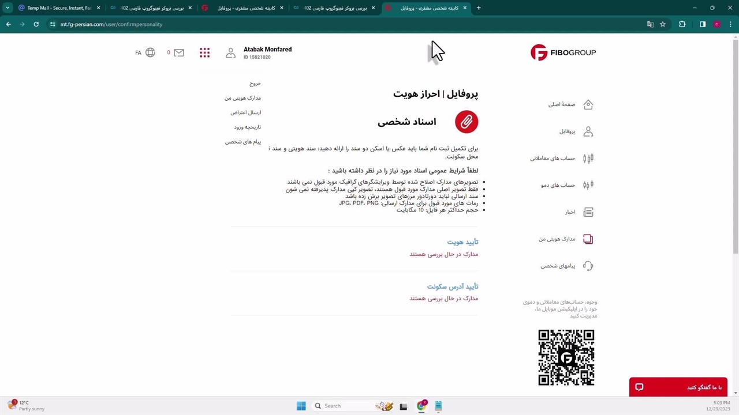The image size is (739, 415).
Task: Select خروج (logout) from the user menu
Action: click(x=255, y=84)
